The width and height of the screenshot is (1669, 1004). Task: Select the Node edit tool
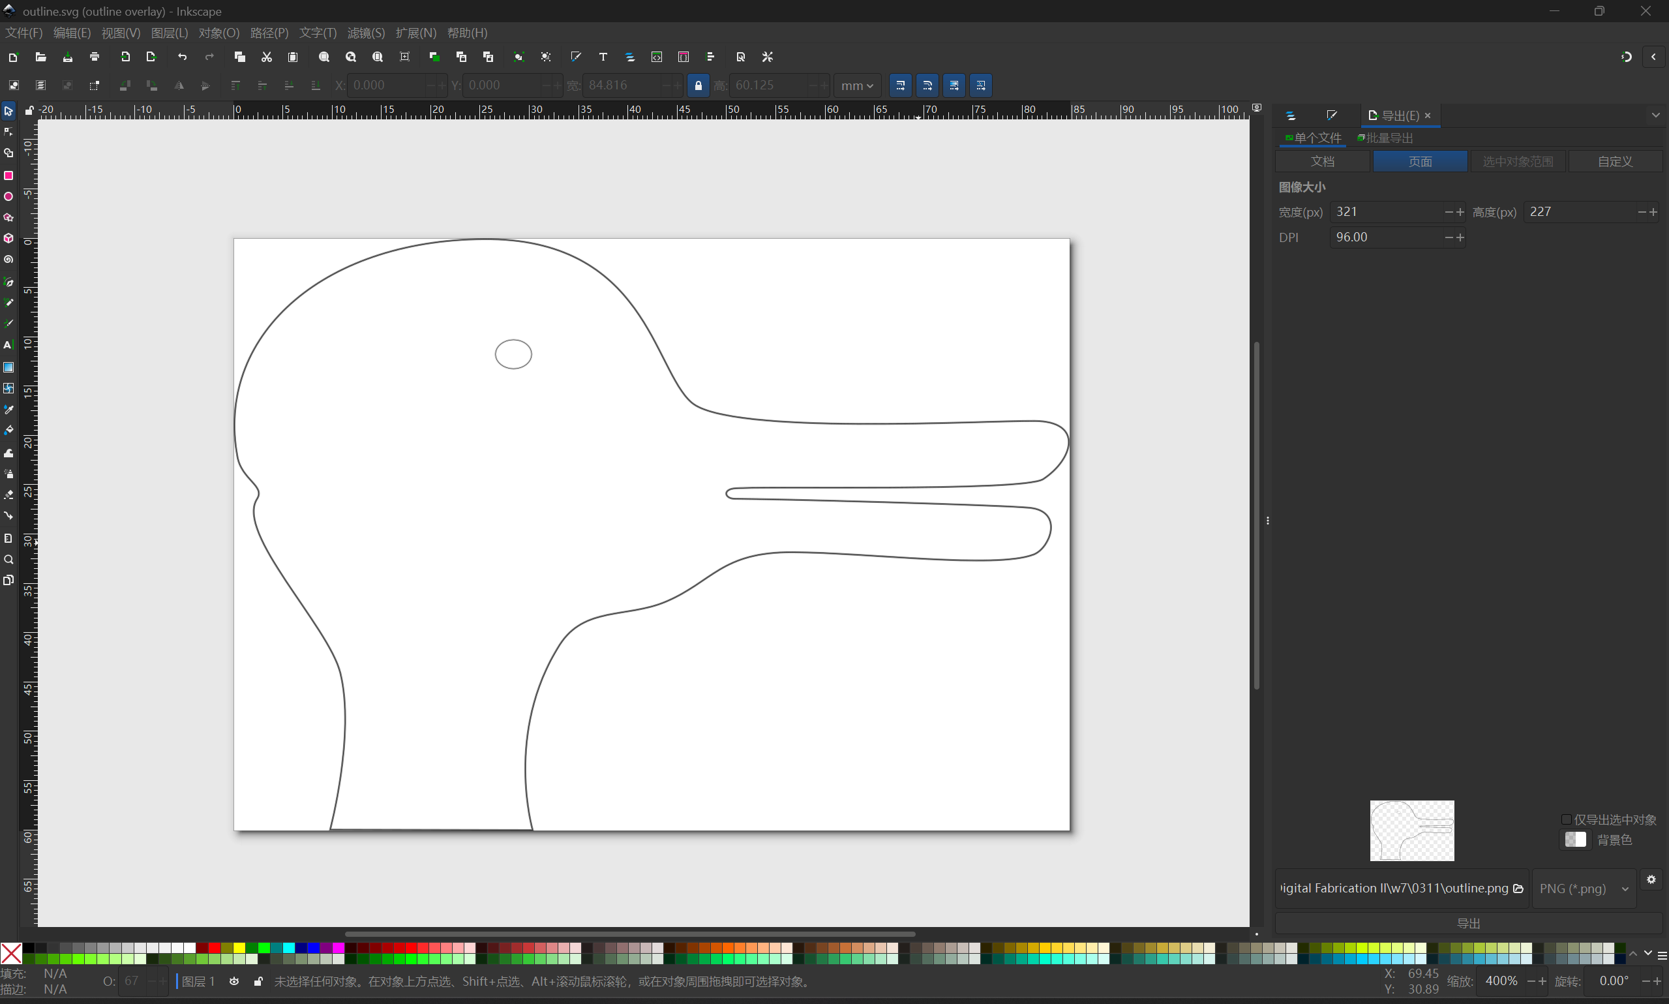(x=8, y=132)
